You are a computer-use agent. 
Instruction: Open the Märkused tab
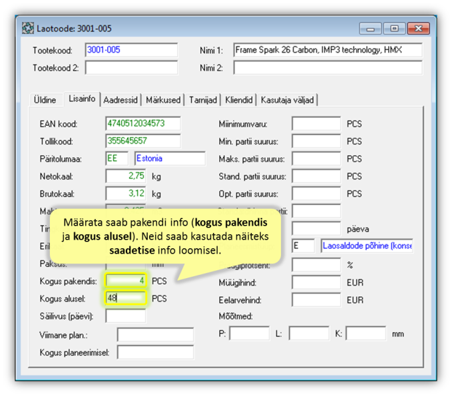click(x=163, y=100)
